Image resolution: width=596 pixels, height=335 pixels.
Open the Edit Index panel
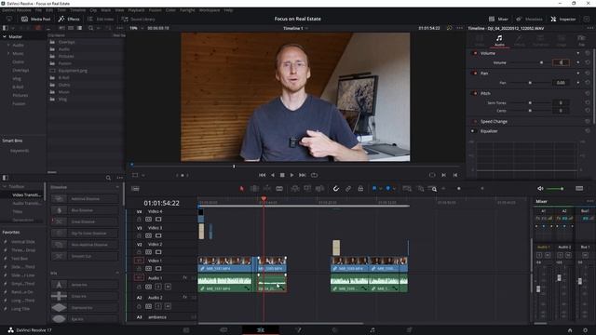coord(101,19)
